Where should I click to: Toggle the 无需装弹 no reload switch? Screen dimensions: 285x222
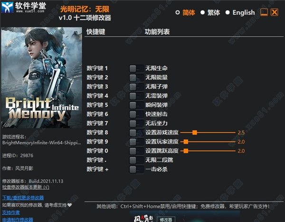point(136,96)
